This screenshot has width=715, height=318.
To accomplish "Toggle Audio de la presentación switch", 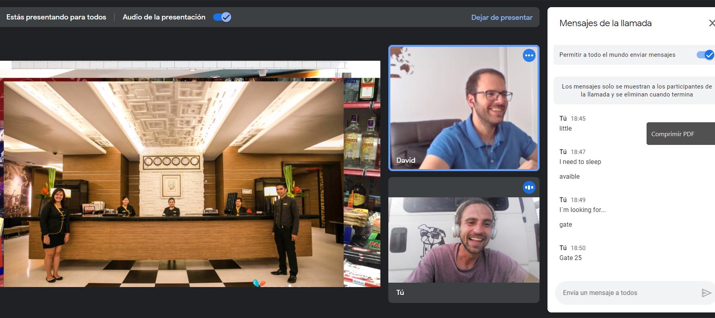I will (x=222, y=17).
